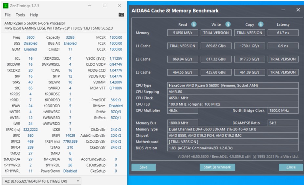Click the Start Benchmark button
The image size is (304, 185).
[x=217, y=167]
